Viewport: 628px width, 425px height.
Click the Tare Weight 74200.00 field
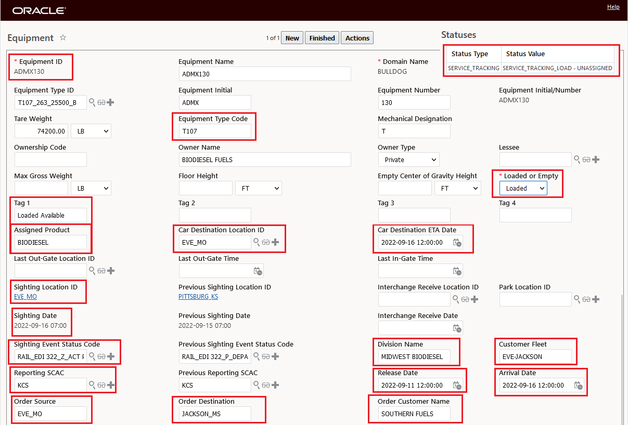41,131
